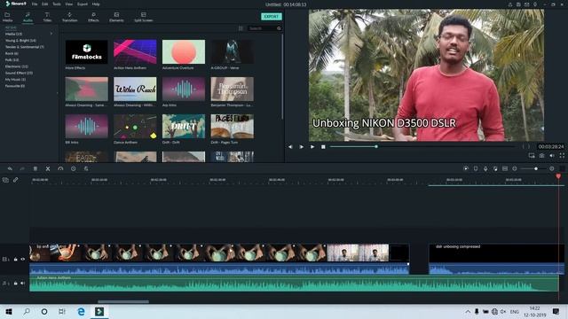This screenshot has height=319, width=568.
Task: Click the audio Edit adjust icon
Action: 86,168
